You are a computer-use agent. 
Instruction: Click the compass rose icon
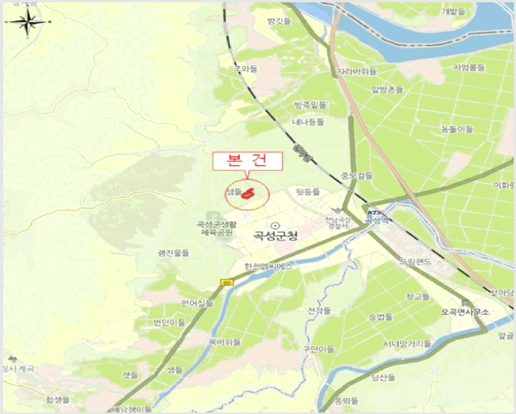tap(28, 23)
